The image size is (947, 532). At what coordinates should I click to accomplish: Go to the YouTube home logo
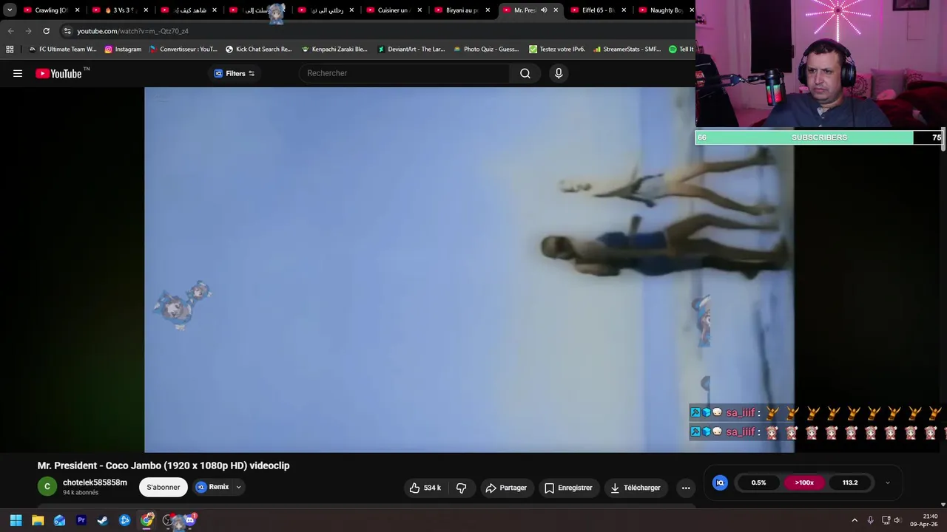point(58,73)
